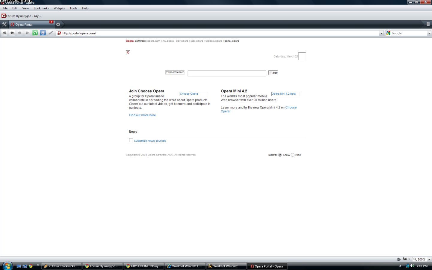Switch to World of Warcraft taskbar window

[226, 266]
